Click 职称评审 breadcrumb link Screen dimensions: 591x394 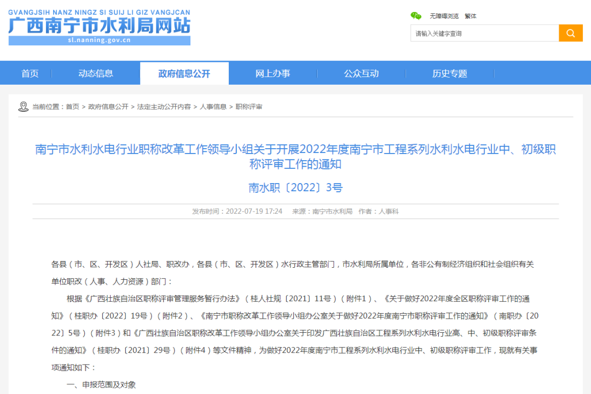tap(249, 107)
